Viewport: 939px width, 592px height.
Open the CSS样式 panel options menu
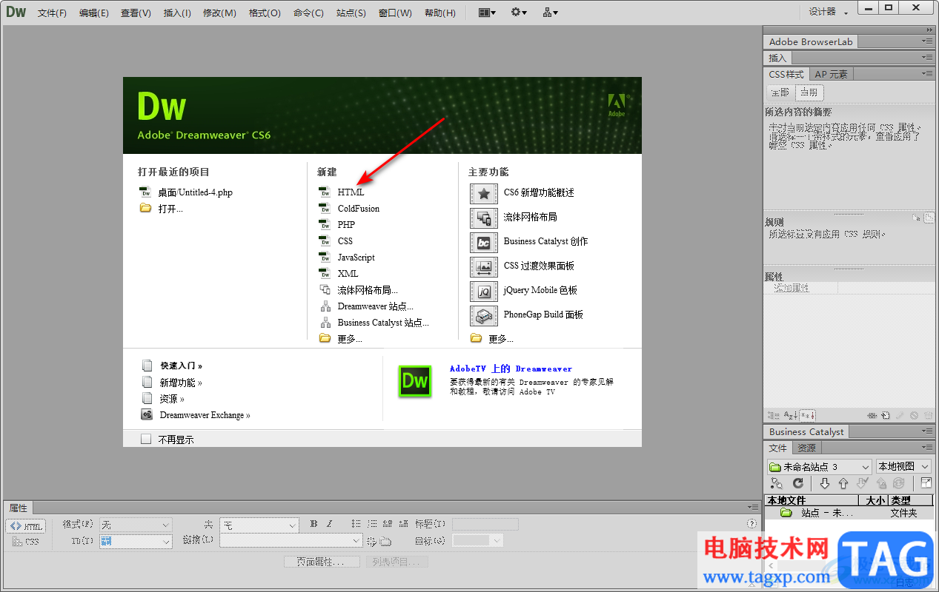point(927,74)
